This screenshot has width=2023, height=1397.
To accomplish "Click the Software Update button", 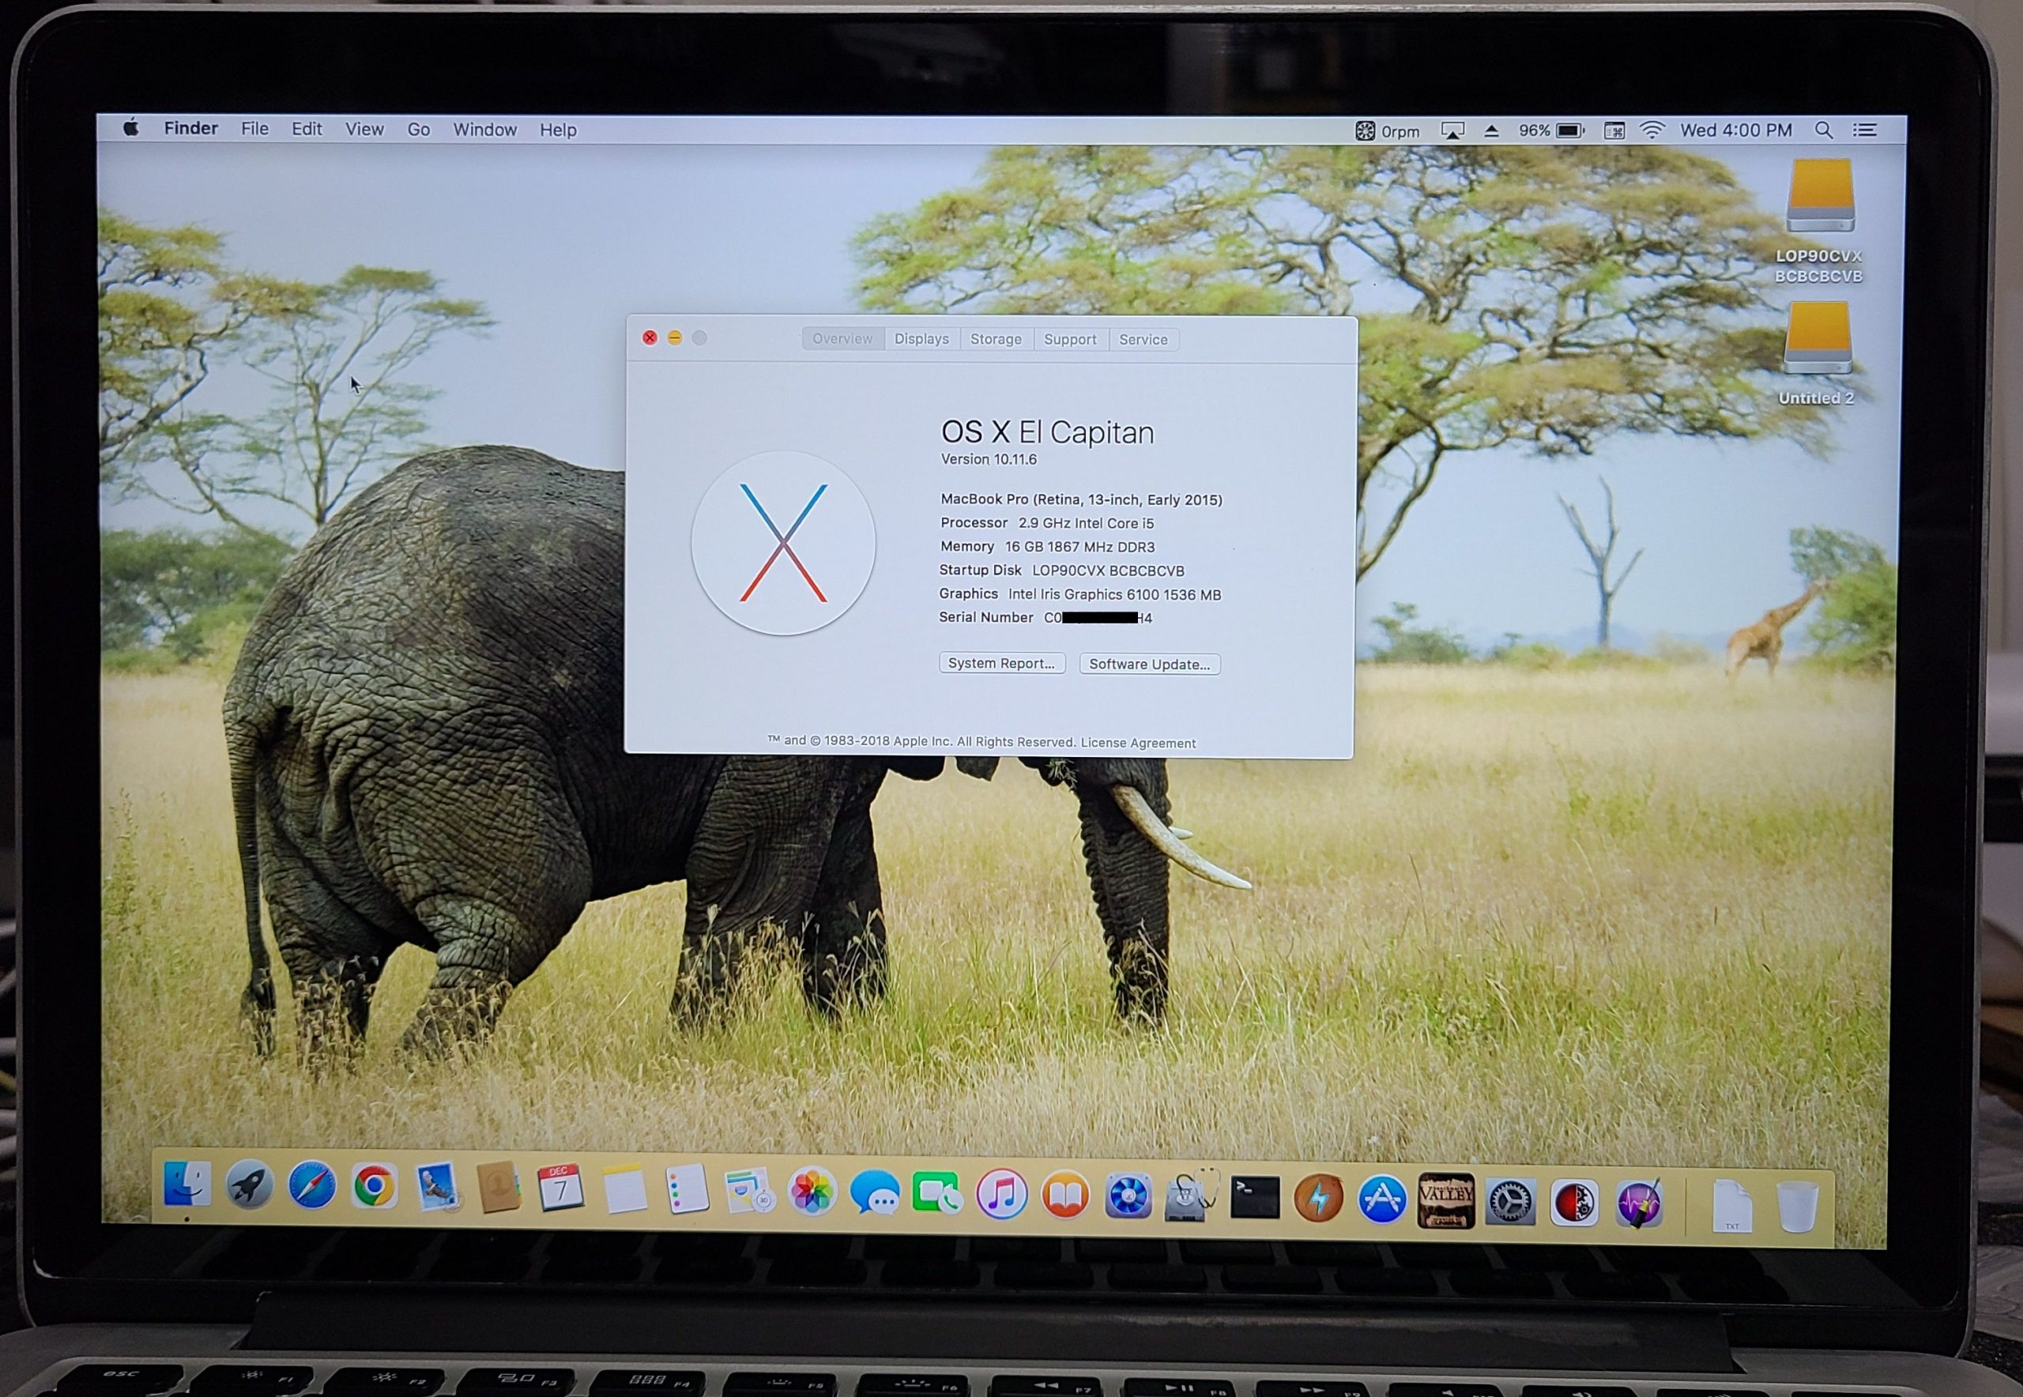I will point(1148,665).
